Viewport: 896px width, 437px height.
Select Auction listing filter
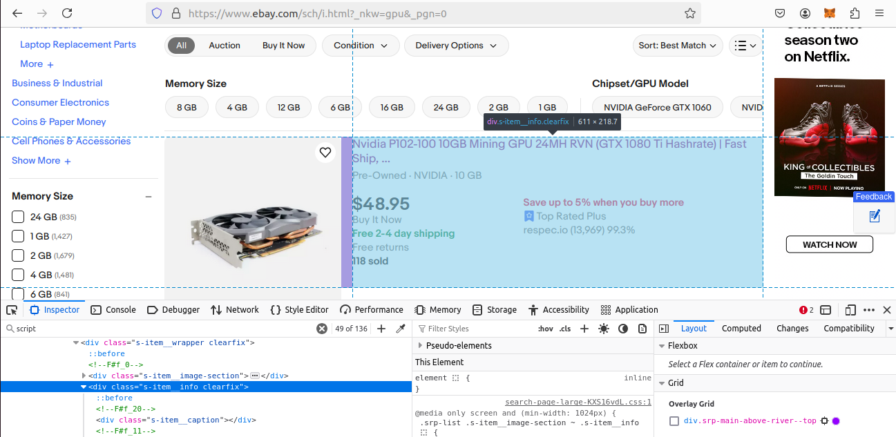(x=225, y=46)
